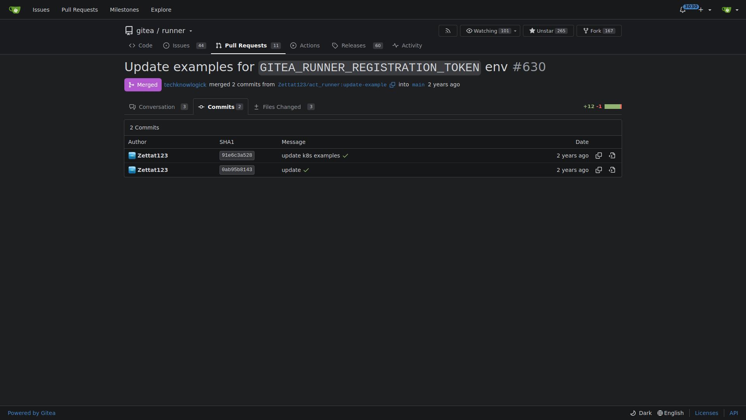Expand the repository name dropdown caret
The width and height of the screenshot is (746, 420).
tap(191, 31)
